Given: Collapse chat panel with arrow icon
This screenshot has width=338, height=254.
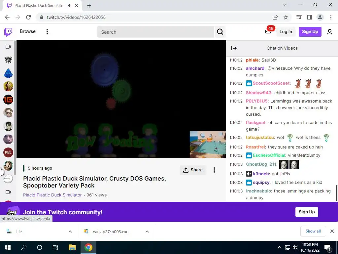Looking at the screenshot, I should click(x=234, y=48).
